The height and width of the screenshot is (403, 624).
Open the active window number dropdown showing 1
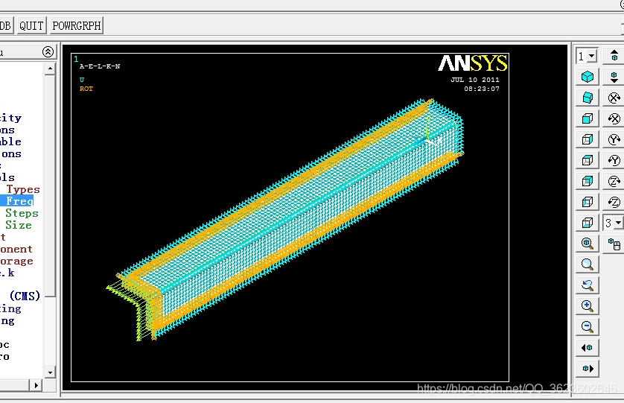(x=592, y=56)
